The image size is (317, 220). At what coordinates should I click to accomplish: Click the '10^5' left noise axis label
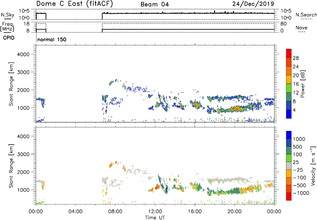24,11
